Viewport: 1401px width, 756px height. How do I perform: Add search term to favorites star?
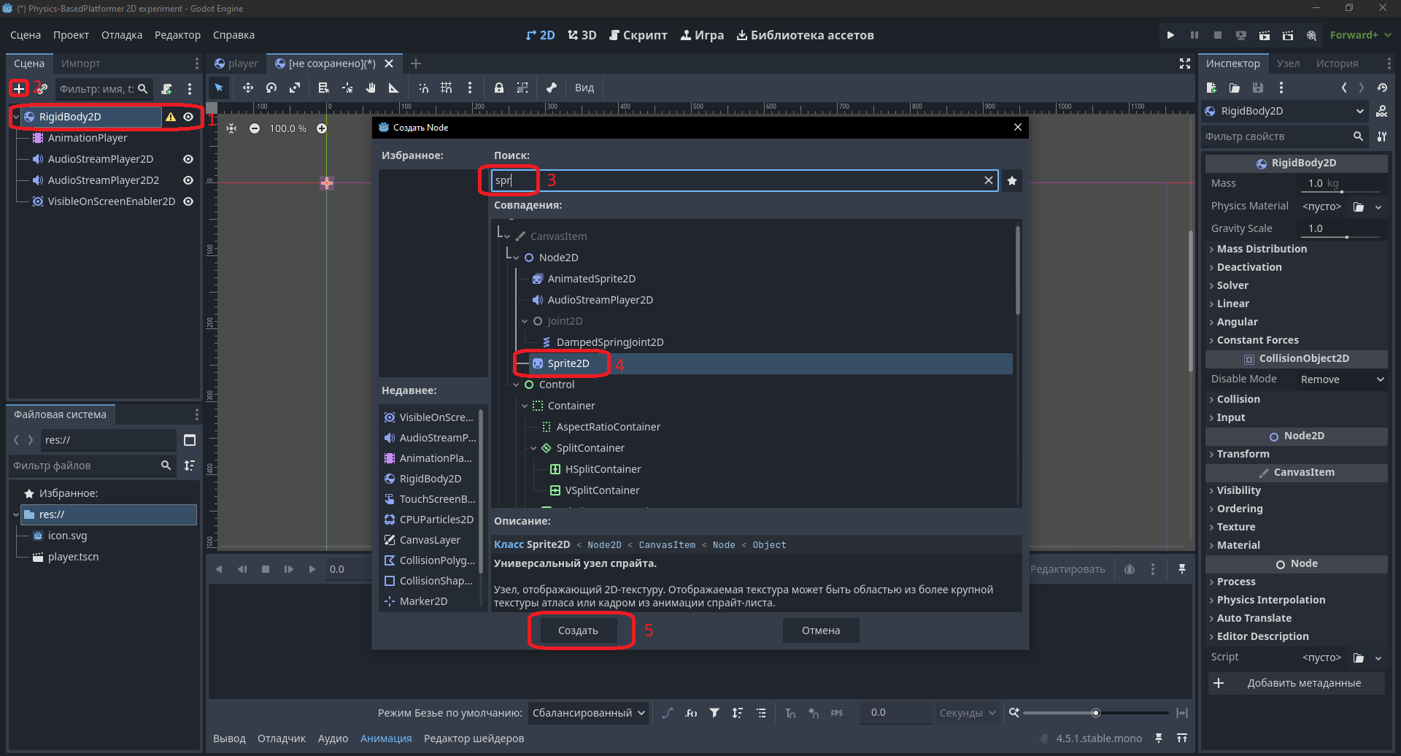[x=1012, y=181]
